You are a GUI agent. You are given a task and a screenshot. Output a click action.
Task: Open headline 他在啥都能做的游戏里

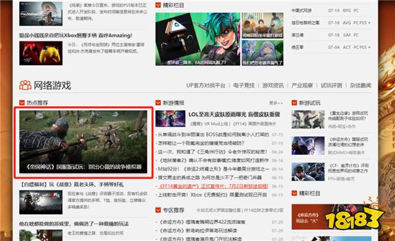click(x=74, y=224)
